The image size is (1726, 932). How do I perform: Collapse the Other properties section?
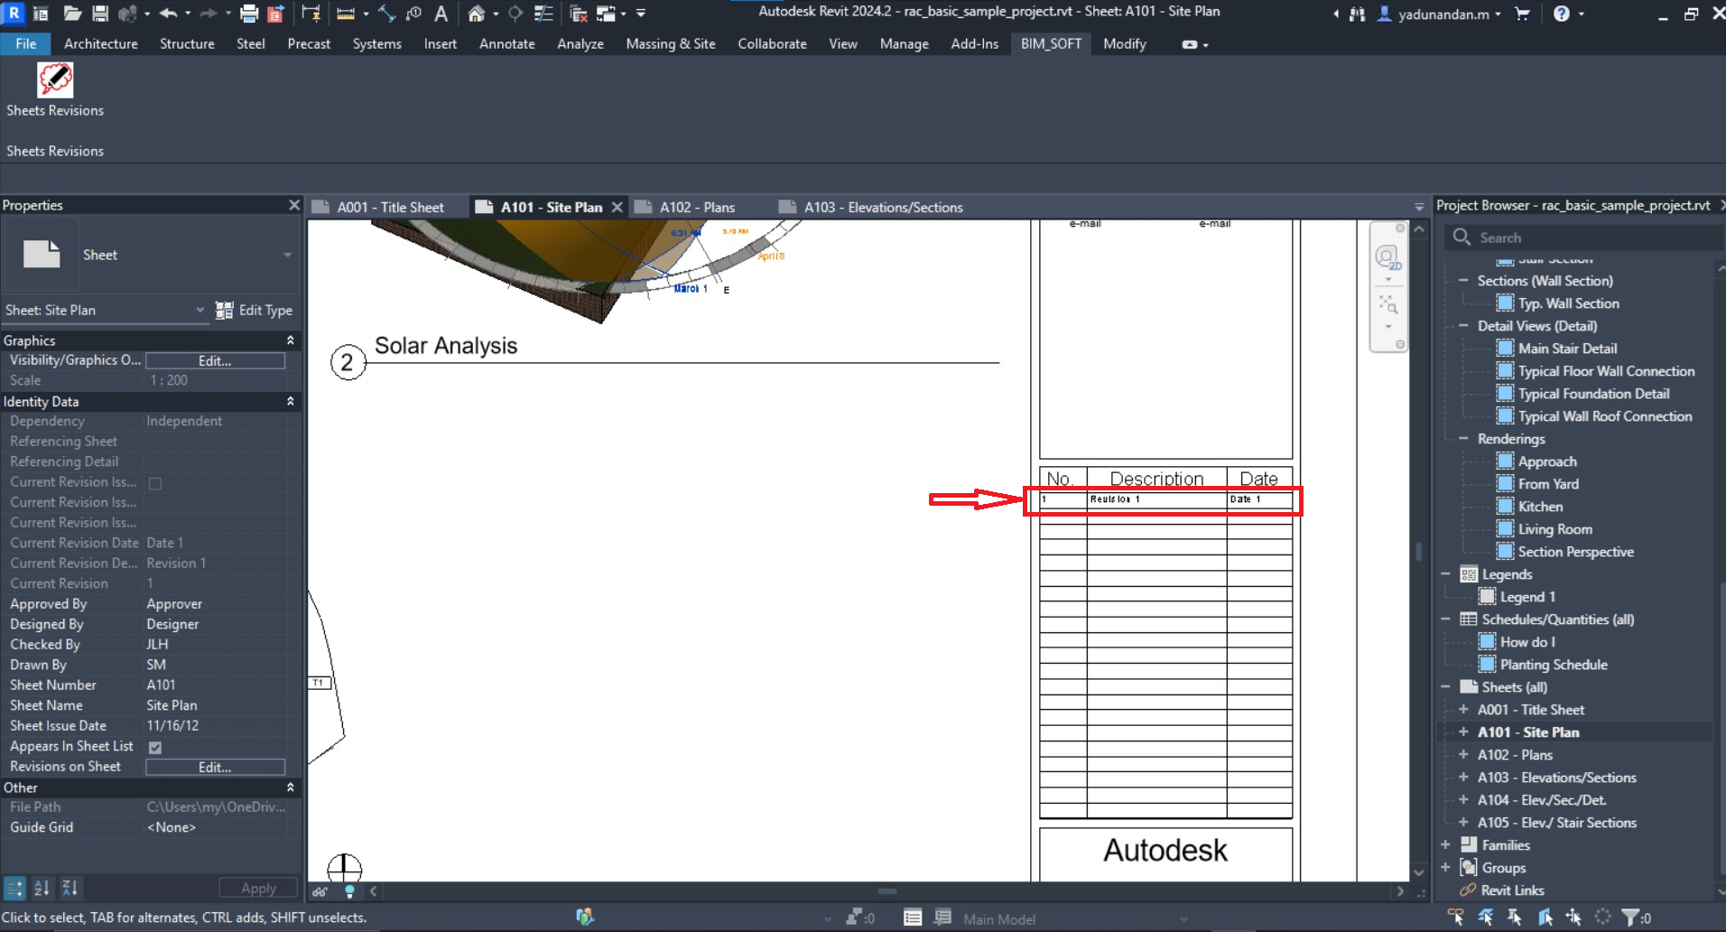pyautogui.click(x=291, y=788)
